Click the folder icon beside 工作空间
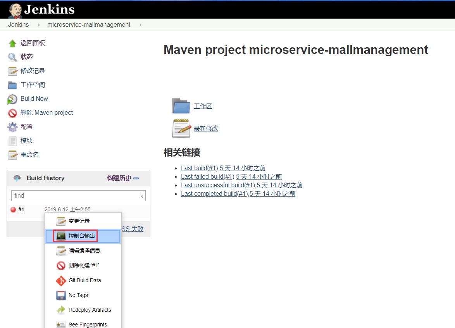Image resolution: width=455 pixels, height=328 pixels. tap(12, 85)
